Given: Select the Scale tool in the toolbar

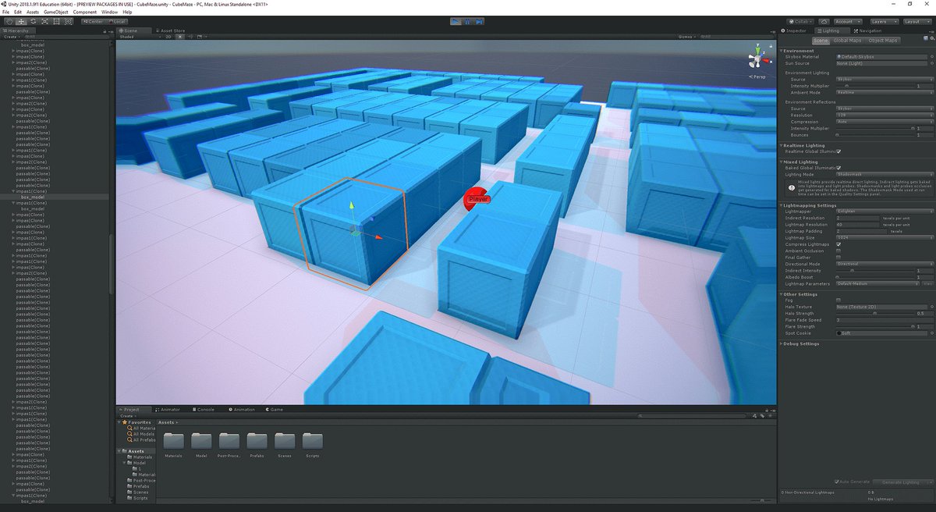Looking at the screenshot, I should 45,21.
